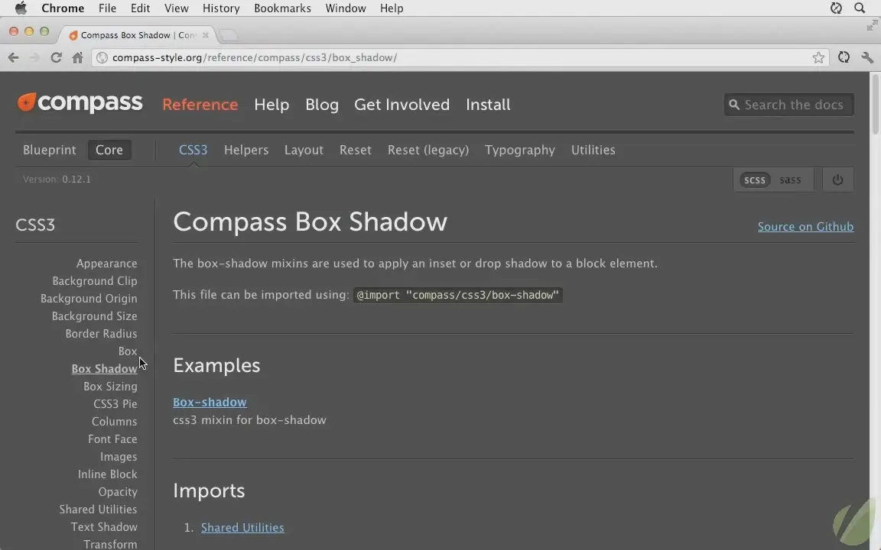Image resolution: width=881 pixels, height=550 pixels.
Task: Open Border Radius in the sidebar
Action: tap(101, 333)
